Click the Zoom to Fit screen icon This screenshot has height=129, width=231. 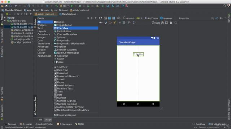pos(166,23)
